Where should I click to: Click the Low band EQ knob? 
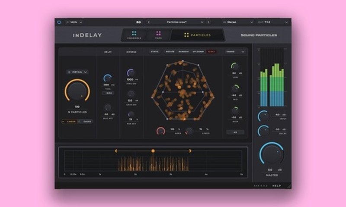tap(235, 66)
